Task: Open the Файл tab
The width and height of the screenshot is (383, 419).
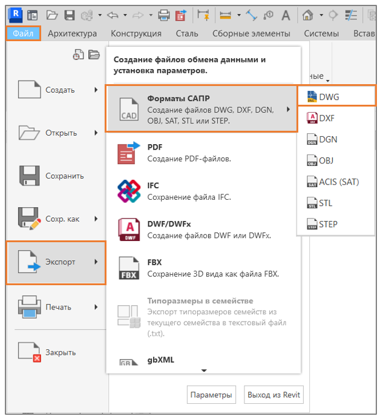Action: tap(23, 33)
